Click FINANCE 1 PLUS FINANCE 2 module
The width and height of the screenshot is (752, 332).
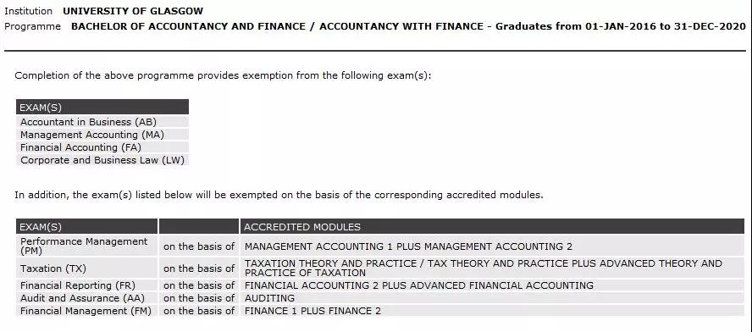click(312, 311)
